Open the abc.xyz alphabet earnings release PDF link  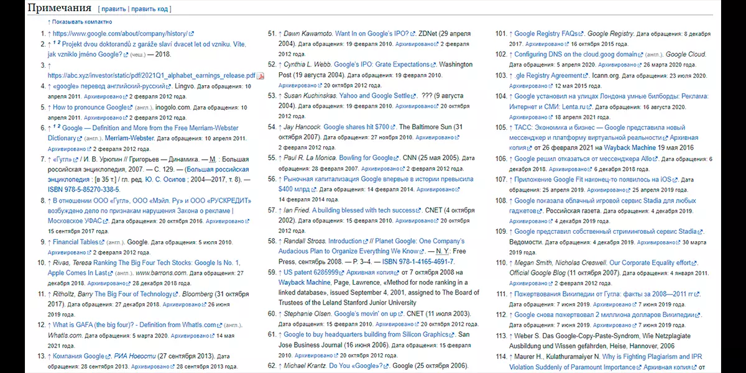(152, 75)
